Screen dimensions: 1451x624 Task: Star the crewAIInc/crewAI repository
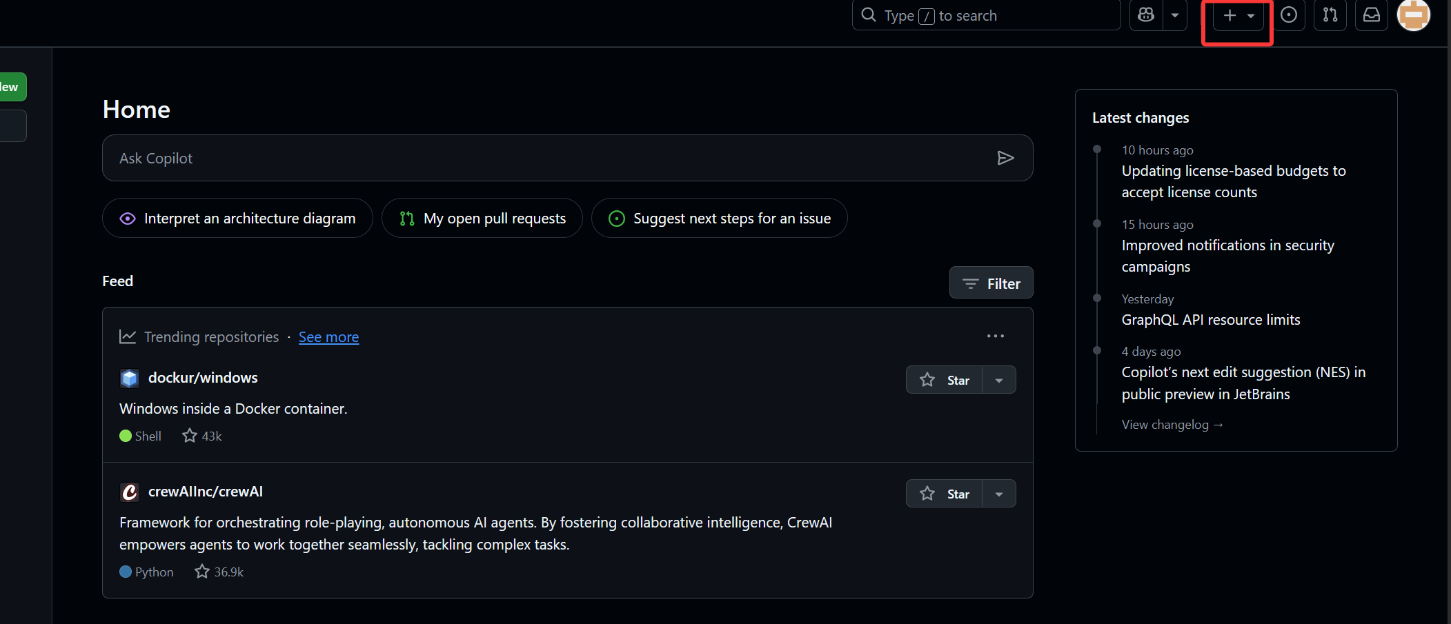pos(944,494)
